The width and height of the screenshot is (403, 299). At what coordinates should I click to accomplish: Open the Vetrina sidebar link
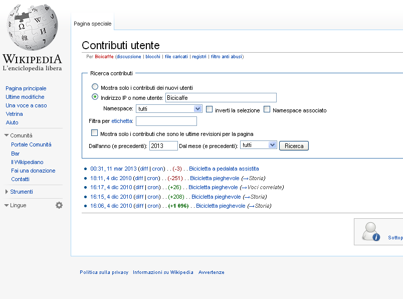[x=14, y=114]
